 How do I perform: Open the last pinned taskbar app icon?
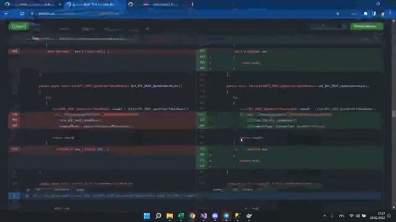coord(249,216)
